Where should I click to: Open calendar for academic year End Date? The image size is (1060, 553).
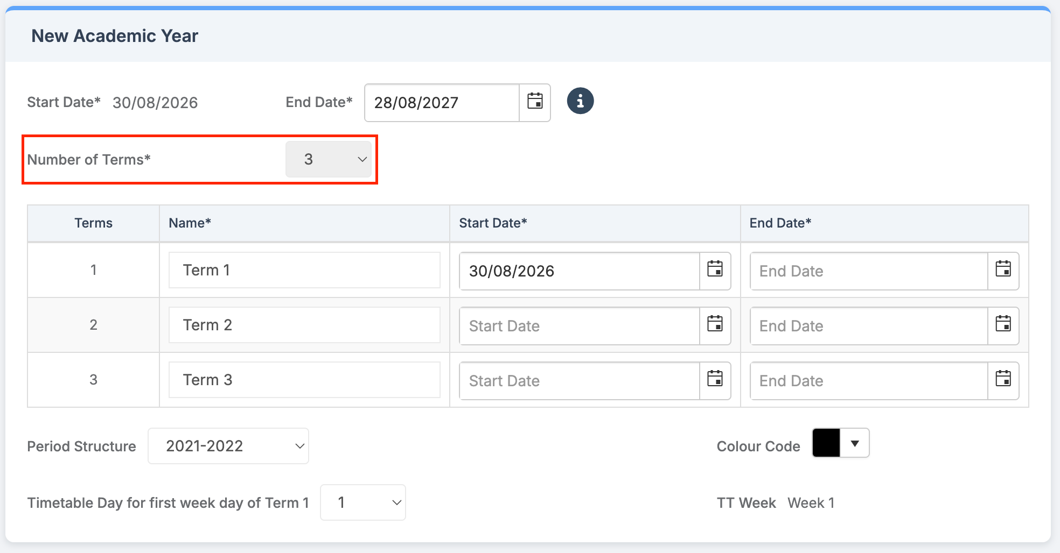(x=534, y=102)
